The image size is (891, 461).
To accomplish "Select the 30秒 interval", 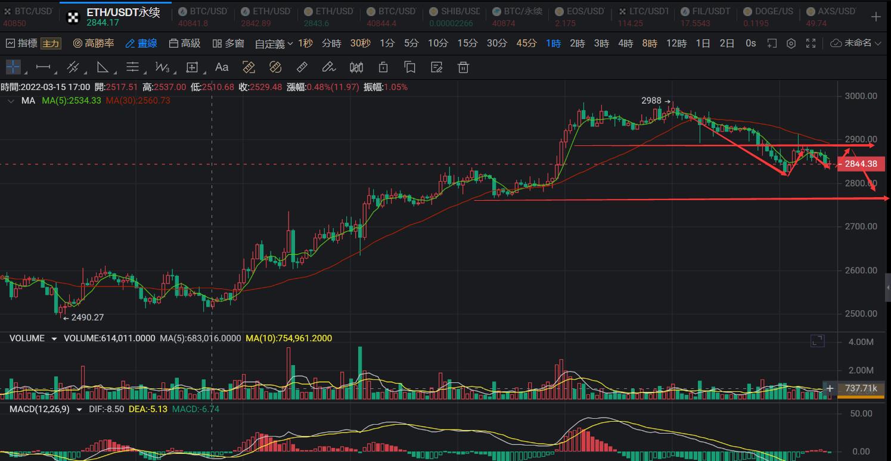I will 361,43.
